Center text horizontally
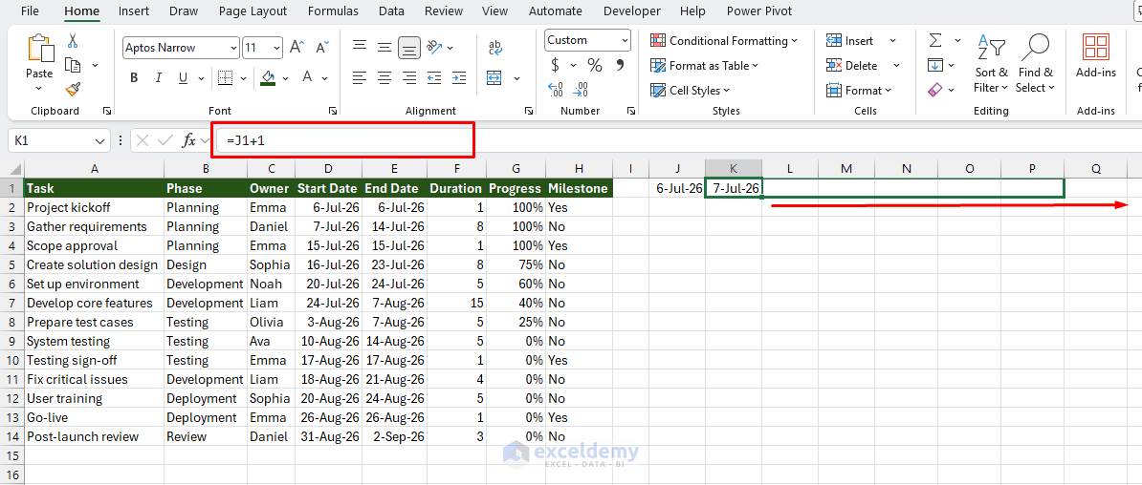This screenshot has height=485, width=1142. pyautogui.click(x=384, y=77)
